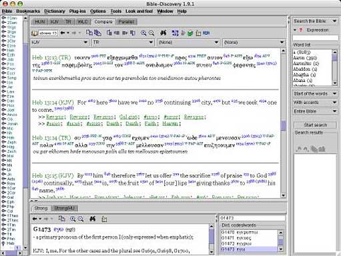Click the notes icon in dictionary toolbar
The height and width of the screenshot is (256, 341).
pyautogui.click(x=104, y=219)
